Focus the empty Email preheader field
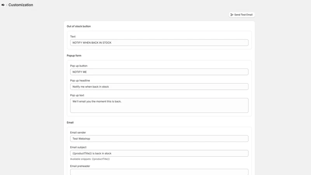311x175 pixels. coord(159,172)
